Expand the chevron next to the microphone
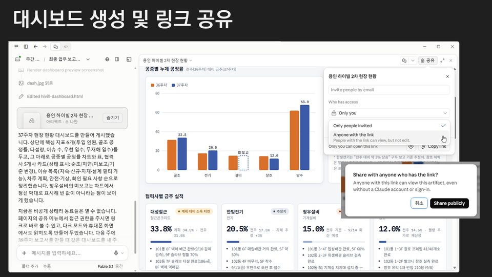 coord(122,253)
